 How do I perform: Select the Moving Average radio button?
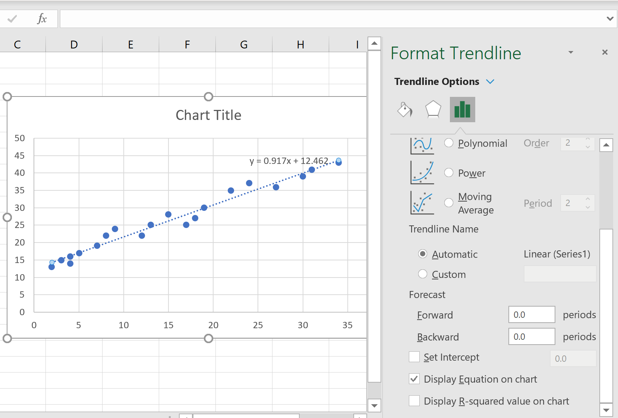[449, 203]
